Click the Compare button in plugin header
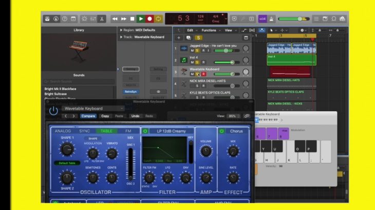The height and width of the screenshot is (210, 375). [x=88, y=116]
